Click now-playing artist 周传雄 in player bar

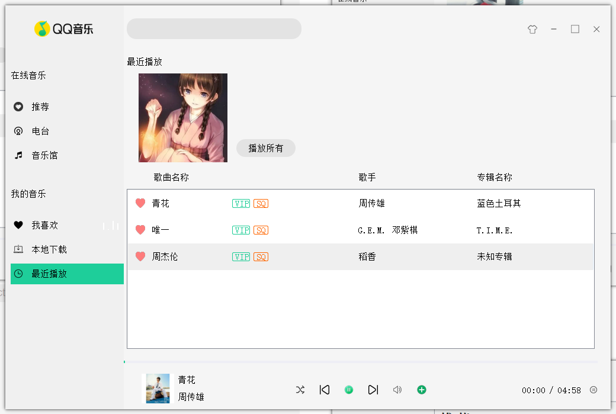[x=191, y=397]
